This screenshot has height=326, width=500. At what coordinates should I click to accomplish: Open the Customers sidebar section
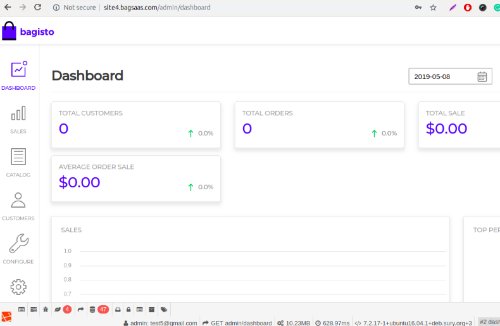[18, 205]
